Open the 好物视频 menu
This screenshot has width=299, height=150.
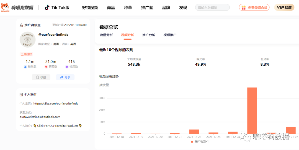[90, 7]
